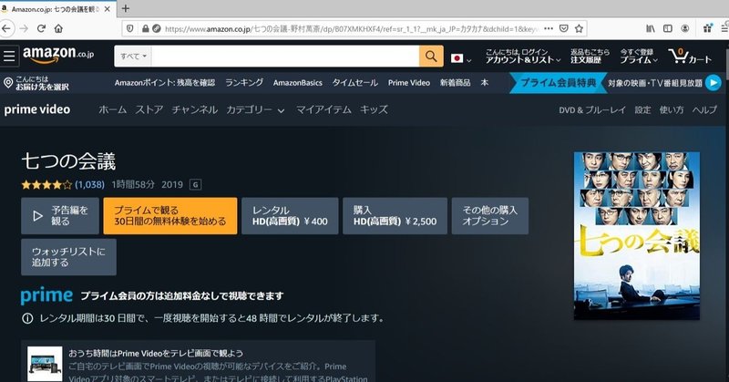729x382 pixels.
Task: Click the four-star rating stars
Action: click(46, 185)
